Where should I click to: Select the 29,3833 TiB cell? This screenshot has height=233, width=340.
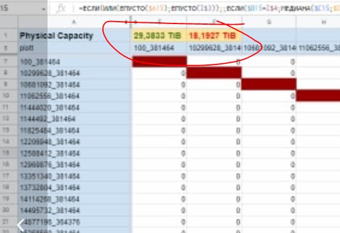click(159, 36)
